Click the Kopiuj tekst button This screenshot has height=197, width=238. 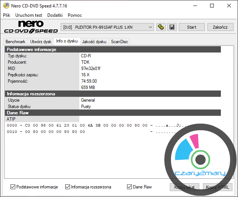pos(184,187)
